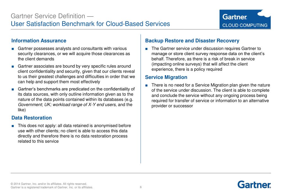Click the slide title 'Gartner Service Definition —'
This screenshot has height=195, width=282.
tap(52, 16)
